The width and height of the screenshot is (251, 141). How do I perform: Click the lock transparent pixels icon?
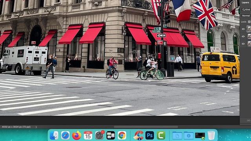point(249,22)
